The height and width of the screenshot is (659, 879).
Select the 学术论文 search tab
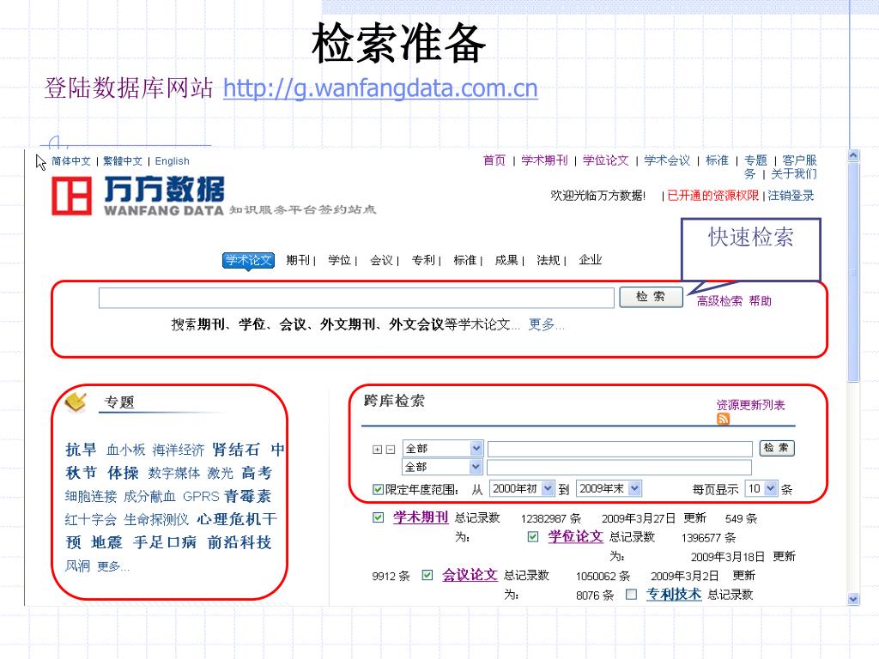click(x=248, y=261)
